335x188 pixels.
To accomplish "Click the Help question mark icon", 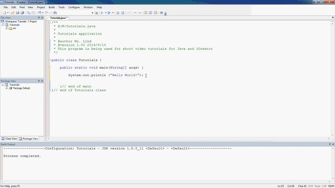I will (x=162, y=13).
